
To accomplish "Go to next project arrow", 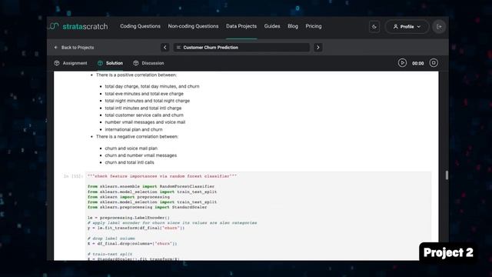I will pyautogui.click(x=317, y=48).
